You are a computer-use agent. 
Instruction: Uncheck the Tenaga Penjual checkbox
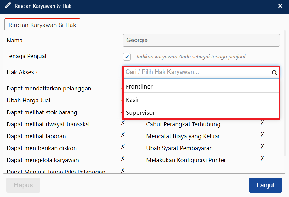pyautogui.click(x=127, y=57)
